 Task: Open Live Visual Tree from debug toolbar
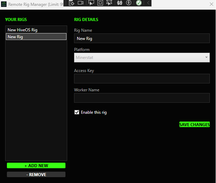[72, 3]
